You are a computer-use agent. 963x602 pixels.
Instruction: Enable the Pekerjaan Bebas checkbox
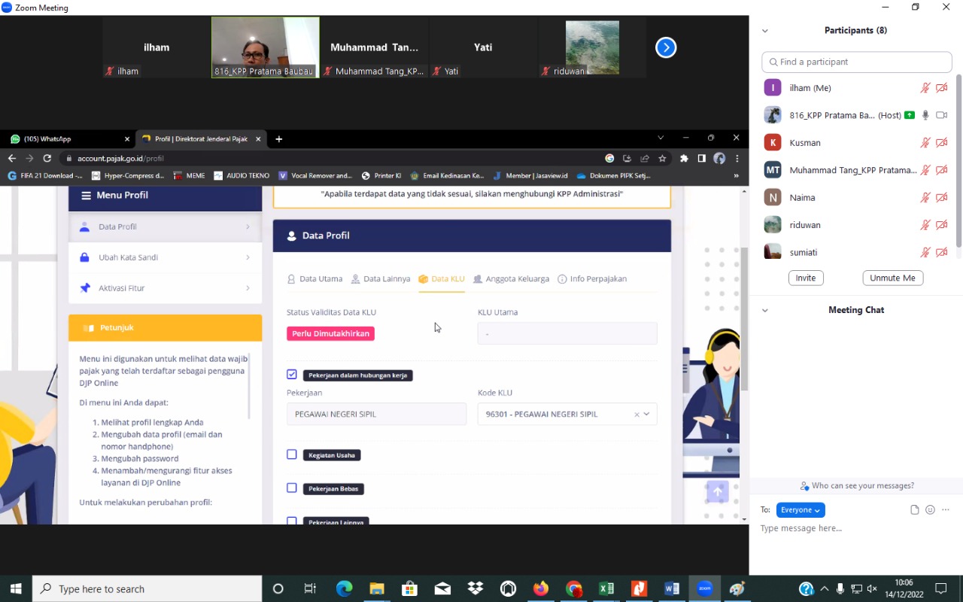tap(292, 488)
